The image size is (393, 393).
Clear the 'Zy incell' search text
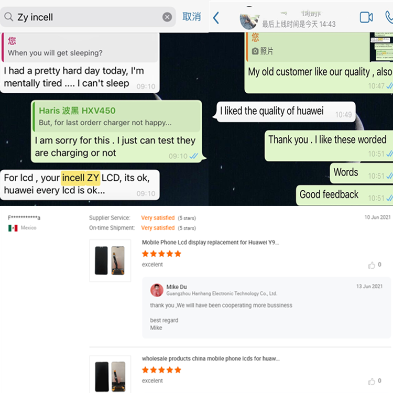[167, 17]
